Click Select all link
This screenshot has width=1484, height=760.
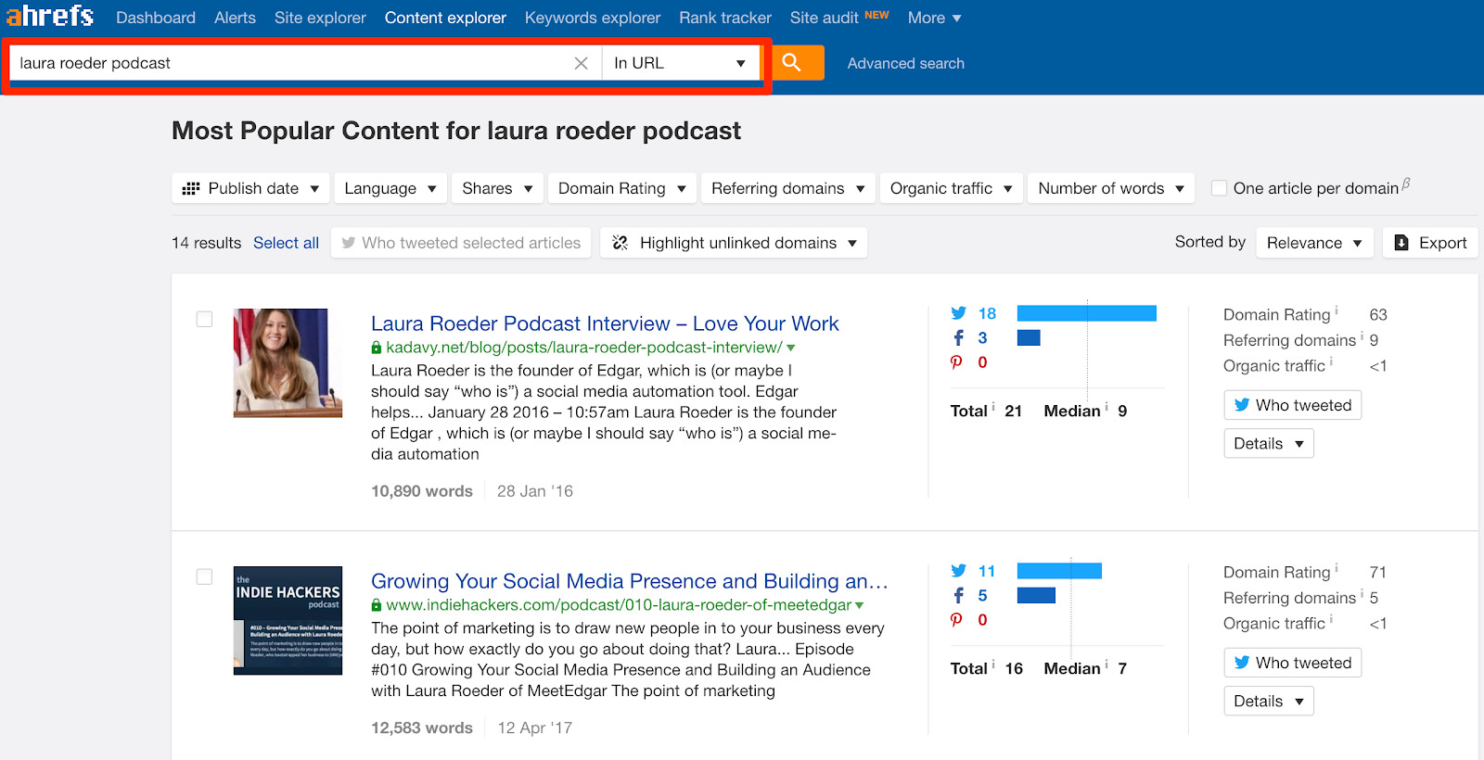tap(286, 243)
